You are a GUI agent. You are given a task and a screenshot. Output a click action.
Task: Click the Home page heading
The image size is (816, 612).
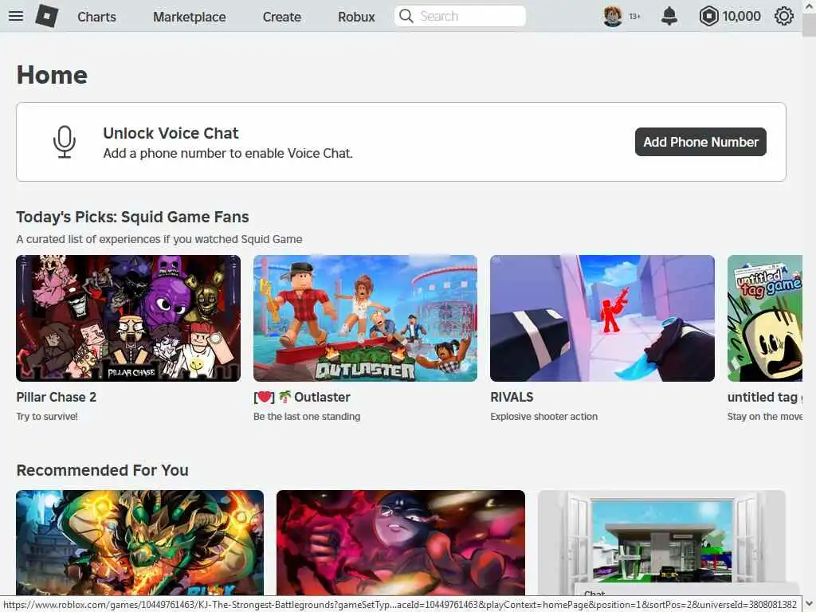tap(52, 75)
